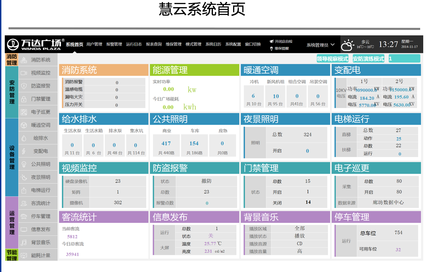Open the parking management car icon

tap(24, 216)
